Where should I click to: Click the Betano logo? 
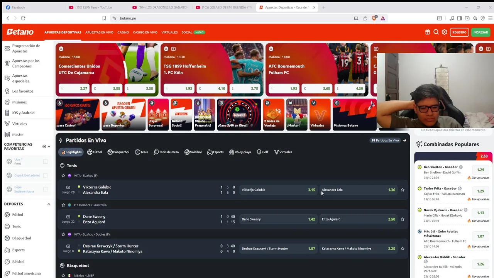(20, 32)
